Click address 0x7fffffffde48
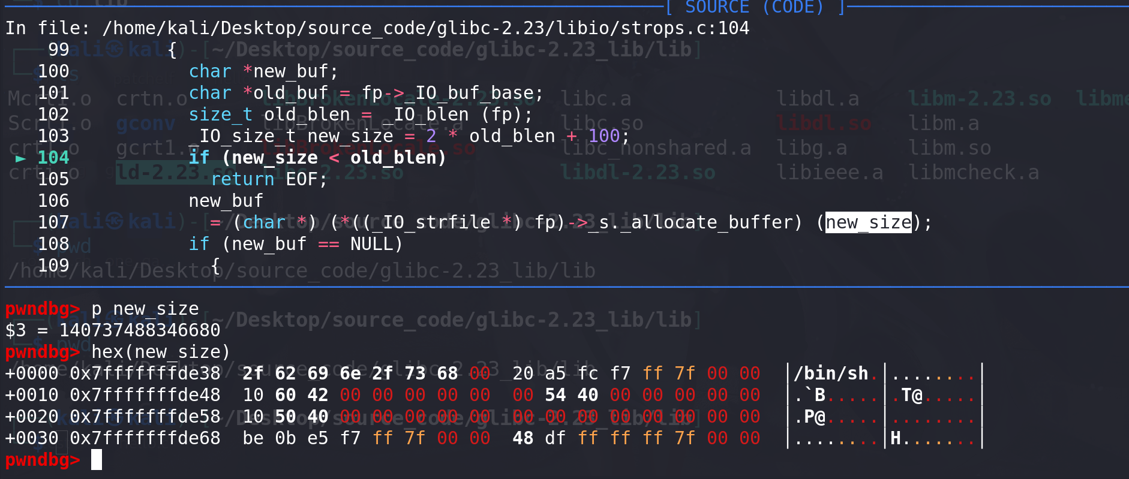This screenshot has width=1129, height=479. pyautogui.click(x=145, y=395)
